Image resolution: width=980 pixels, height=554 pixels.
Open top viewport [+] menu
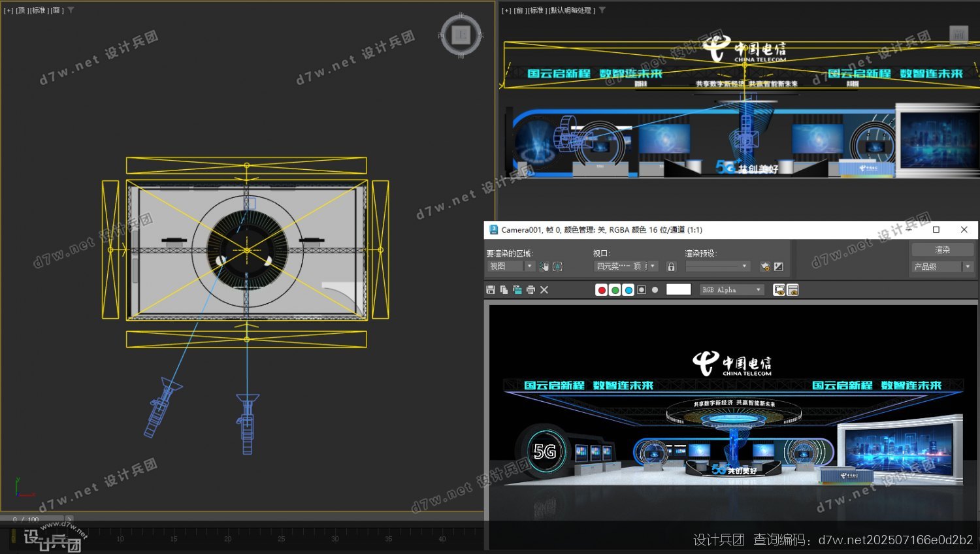point(8,10)
